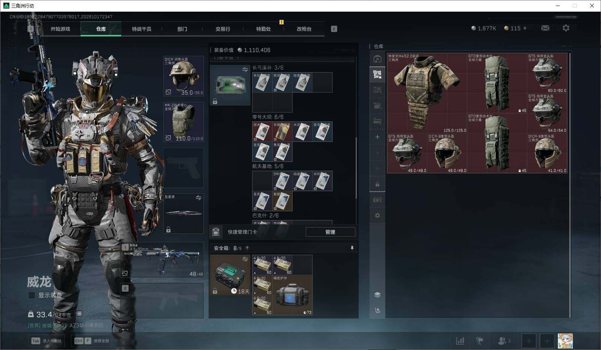Screen dimensions: 601x350
Task: Swap the safe box using its swap arrows
Action: click(x=245, y=259)
